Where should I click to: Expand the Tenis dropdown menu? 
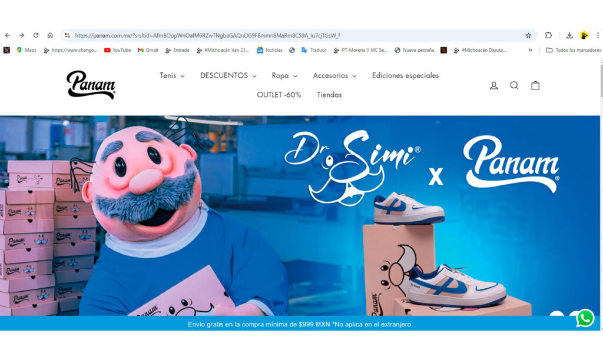click(x=172, y=76)
